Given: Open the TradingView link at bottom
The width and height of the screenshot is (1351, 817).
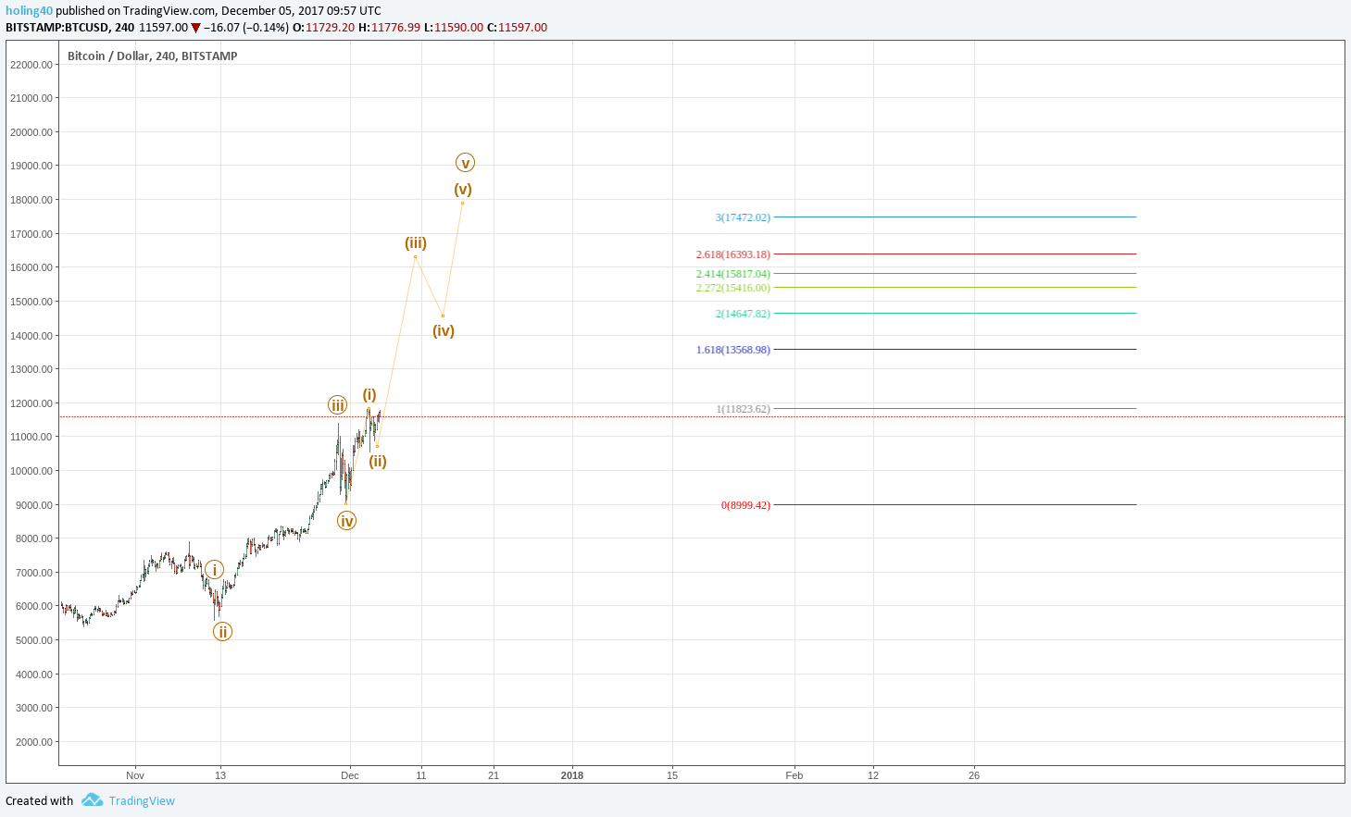Looking at the screenshot, I should 142,801.
